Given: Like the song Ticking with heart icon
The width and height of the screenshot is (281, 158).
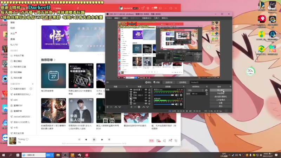Looking at the screenshot, I should pyautogui.click(x=27, y=139).
